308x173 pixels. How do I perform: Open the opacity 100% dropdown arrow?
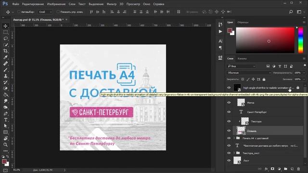tap(304, 73)
